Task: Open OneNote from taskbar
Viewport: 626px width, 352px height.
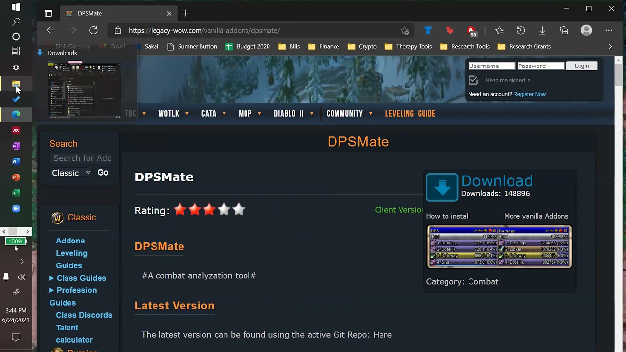Action: point(16,146)
